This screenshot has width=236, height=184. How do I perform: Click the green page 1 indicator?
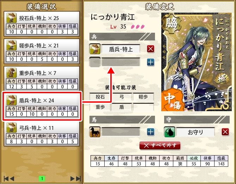42,179
